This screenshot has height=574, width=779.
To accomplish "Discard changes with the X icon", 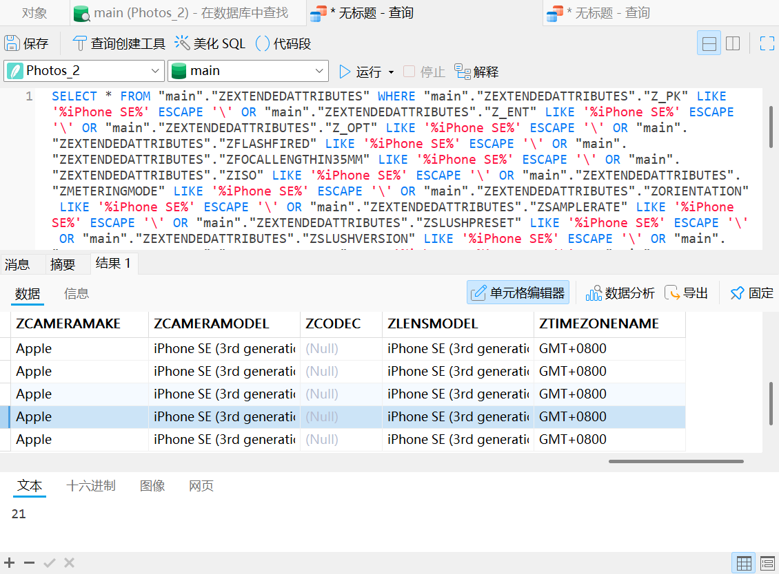I will click(69, 562).
